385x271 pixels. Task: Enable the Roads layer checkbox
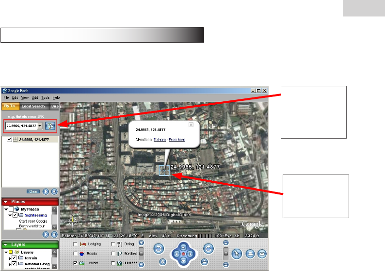click(x=75, y=254)
